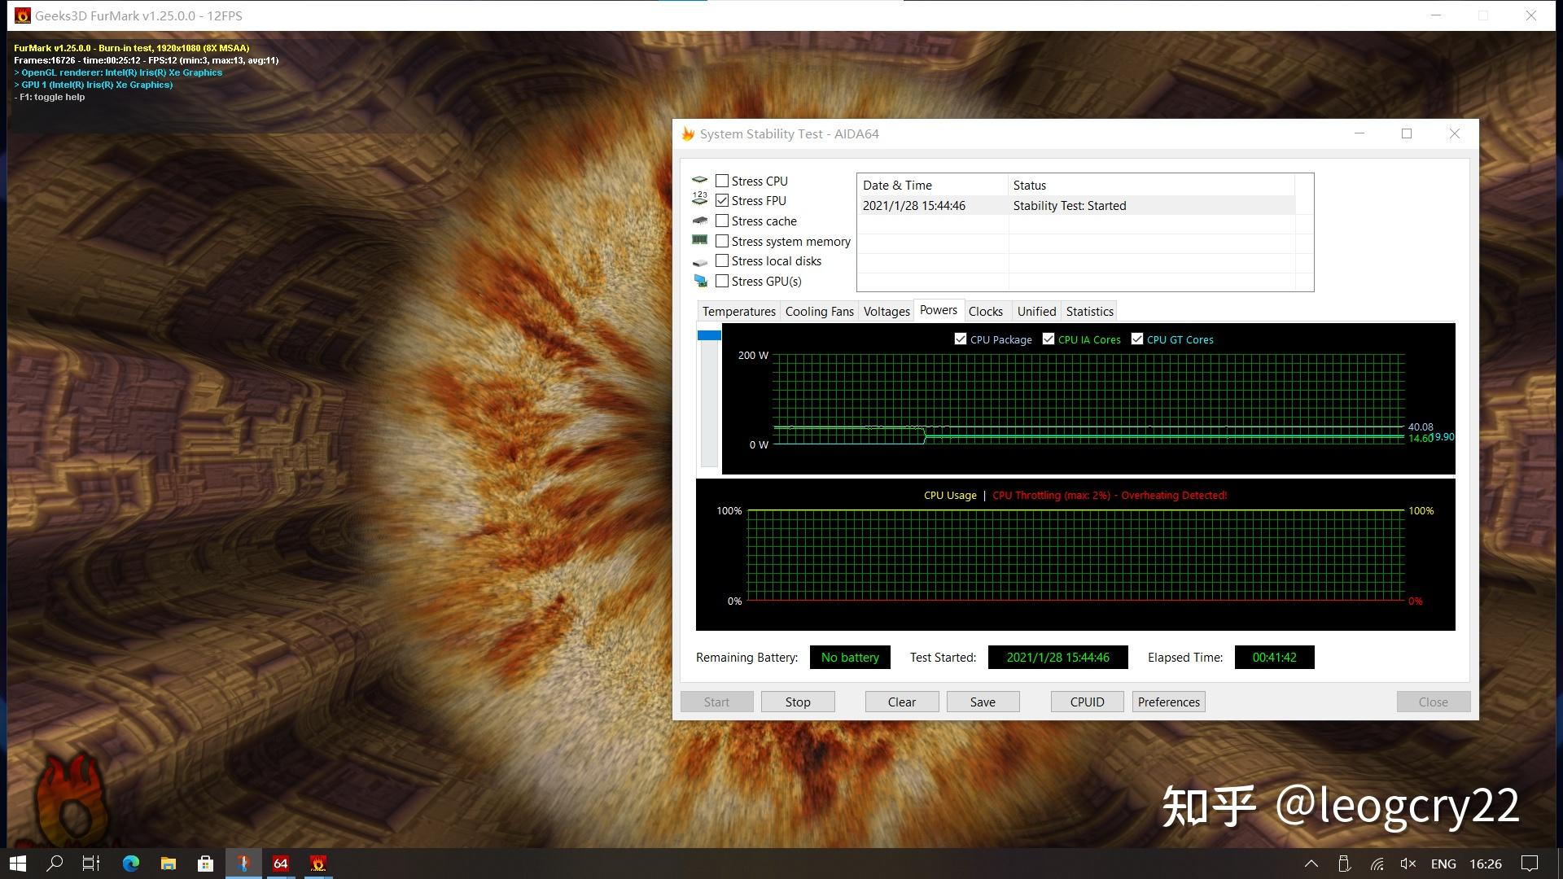Click ENG input language indicator
The image size is (1563, 879).
tap(1443, 864)
